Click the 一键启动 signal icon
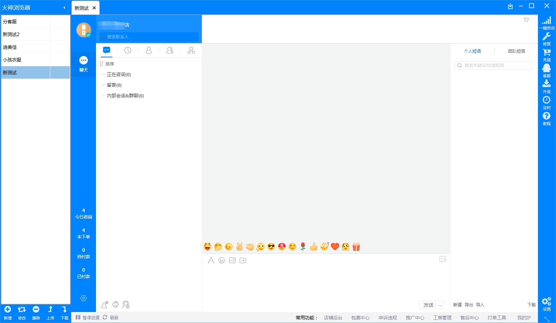Image resolution: width=556 pixels, height=323 pixels. point(546,21)
